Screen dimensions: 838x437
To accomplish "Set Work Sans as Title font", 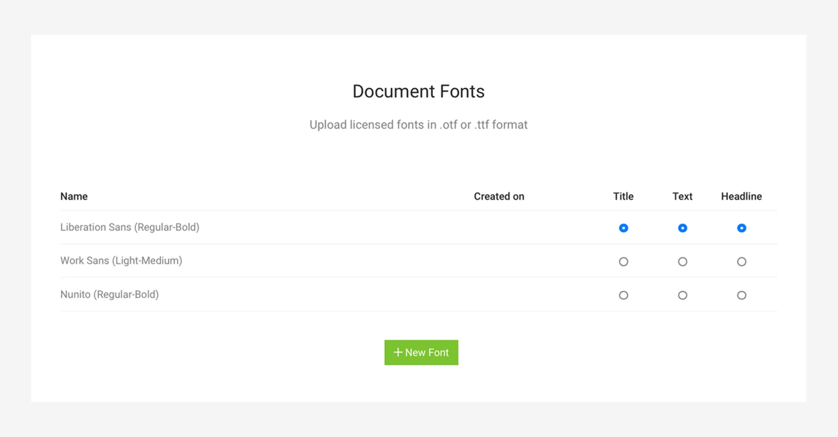I will tap(623, 262).
